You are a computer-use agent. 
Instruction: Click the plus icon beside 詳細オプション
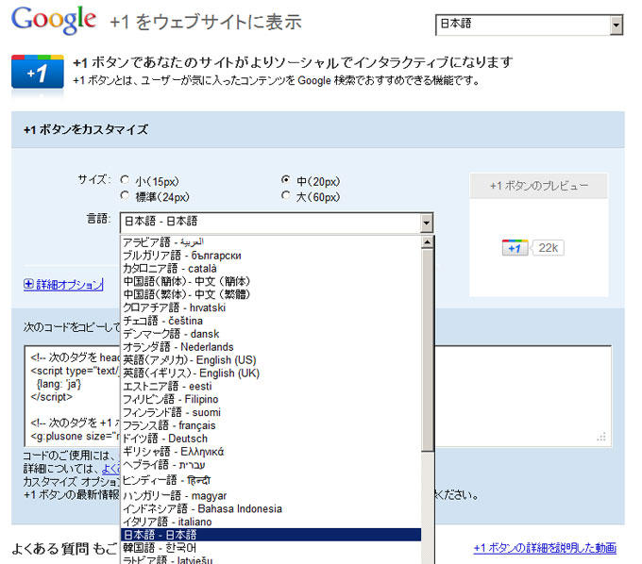click(x=28, y=284)
